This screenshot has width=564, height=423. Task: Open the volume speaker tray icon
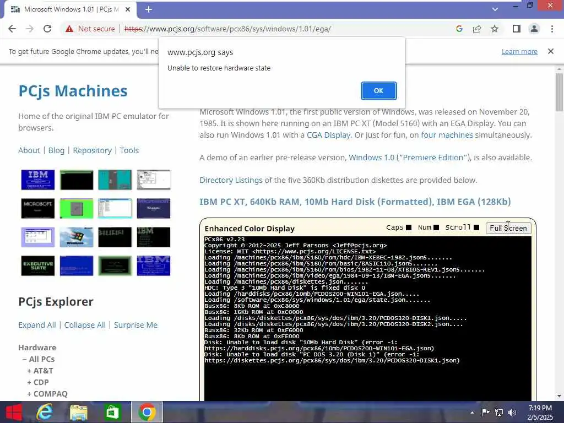click(512, 412)
